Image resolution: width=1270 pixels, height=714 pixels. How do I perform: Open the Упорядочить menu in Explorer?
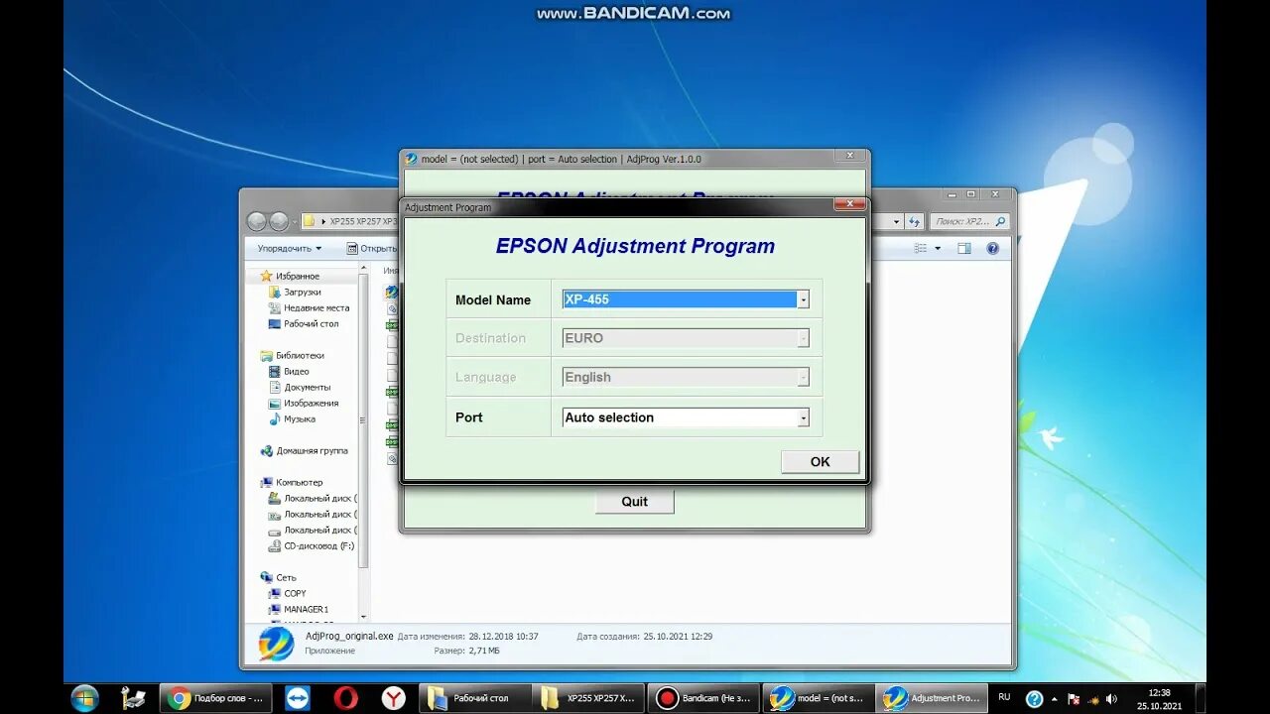pyautogui.click(x=289, y=249)
